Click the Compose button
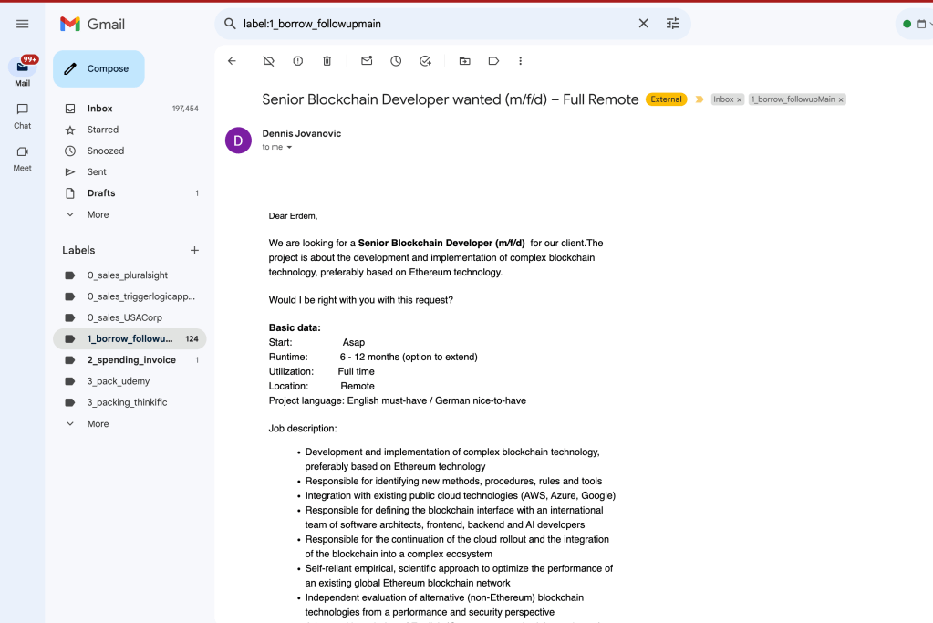This screenshot has width=933, height=623. 98,68
